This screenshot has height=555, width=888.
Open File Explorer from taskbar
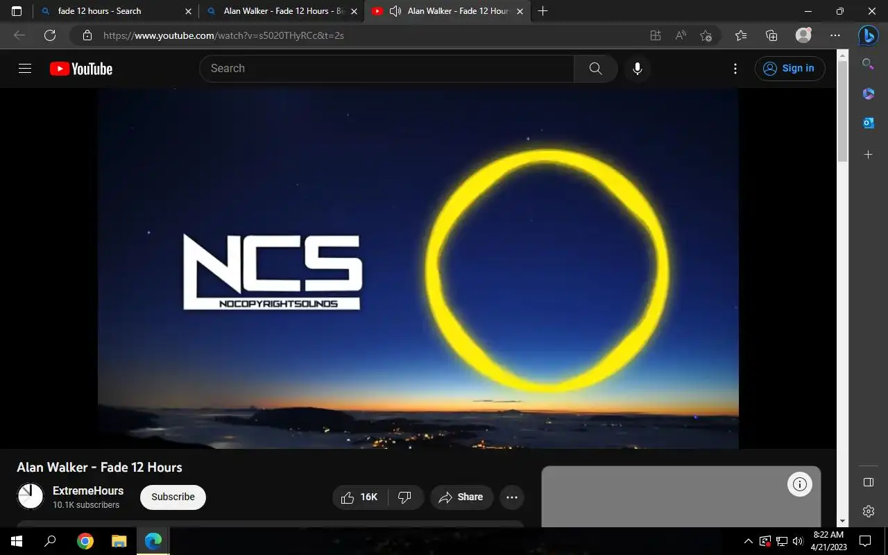pos(119,541)
